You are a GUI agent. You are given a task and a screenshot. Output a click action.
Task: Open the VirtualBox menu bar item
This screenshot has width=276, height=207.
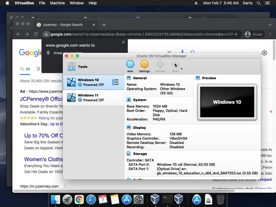click(x=24, y=3)
